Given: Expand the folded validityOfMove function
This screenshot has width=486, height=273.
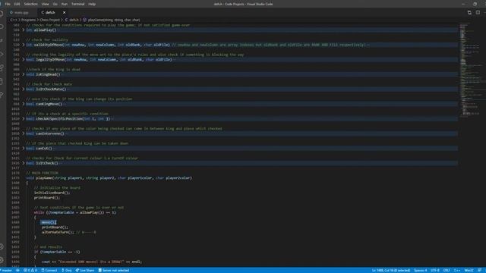Looking at the screenshot, I should pos(24,45).
